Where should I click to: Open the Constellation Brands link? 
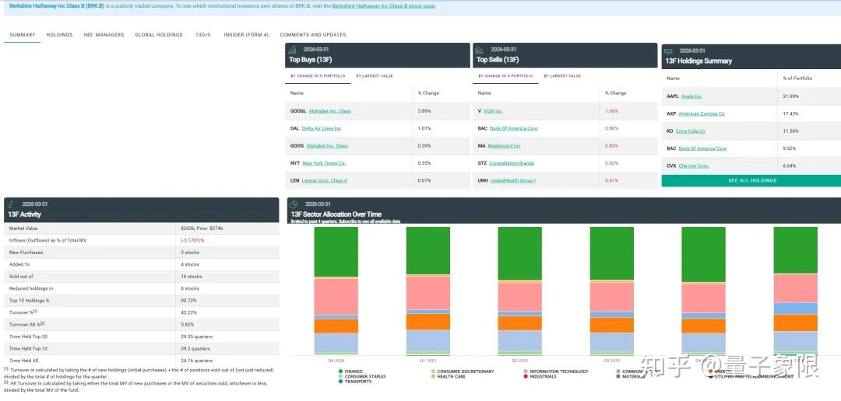click(512, 163)
